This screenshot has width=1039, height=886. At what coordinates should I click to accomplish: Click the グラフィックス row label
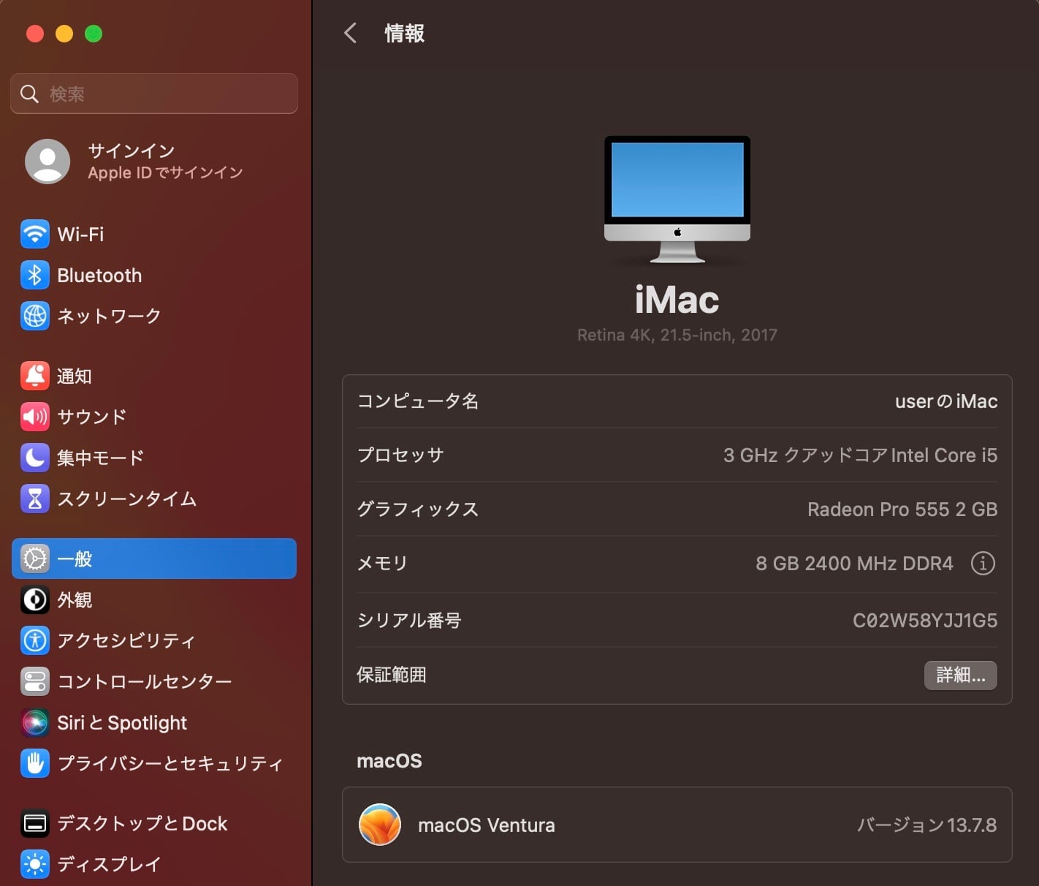click(418, 510)
